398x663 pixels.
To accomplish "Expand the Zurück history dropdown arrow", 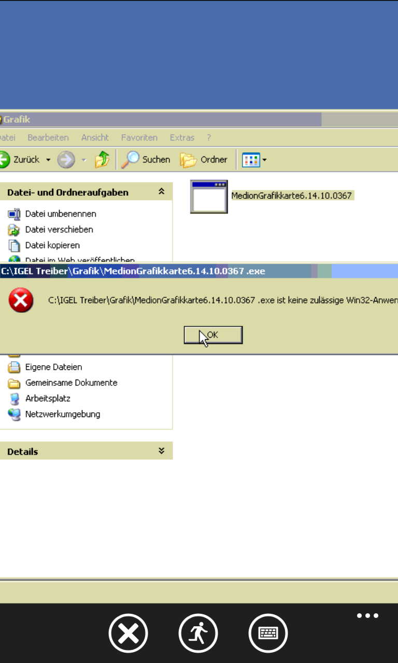I will [48, 160].
